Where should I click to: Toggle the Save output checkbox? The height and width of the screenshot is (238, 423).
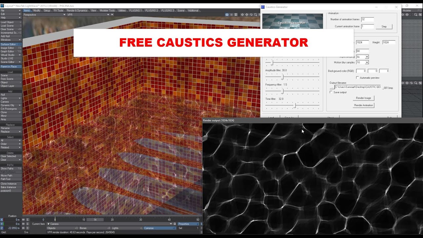[331, 92]
